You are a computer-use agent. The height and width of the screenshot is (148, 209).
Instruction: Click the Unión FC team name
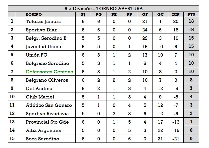tap(36, 55)
